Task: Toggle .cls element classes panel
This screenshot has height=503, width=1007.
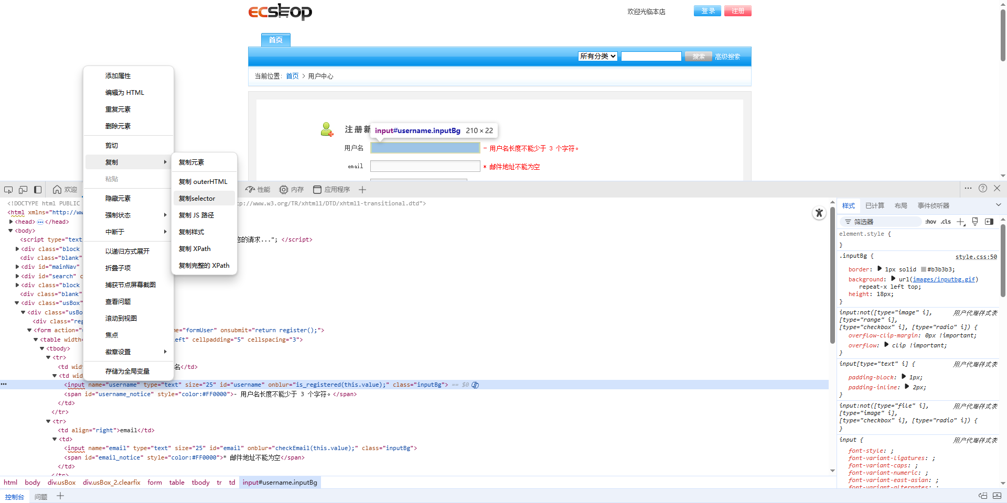Action: (946, 222)
